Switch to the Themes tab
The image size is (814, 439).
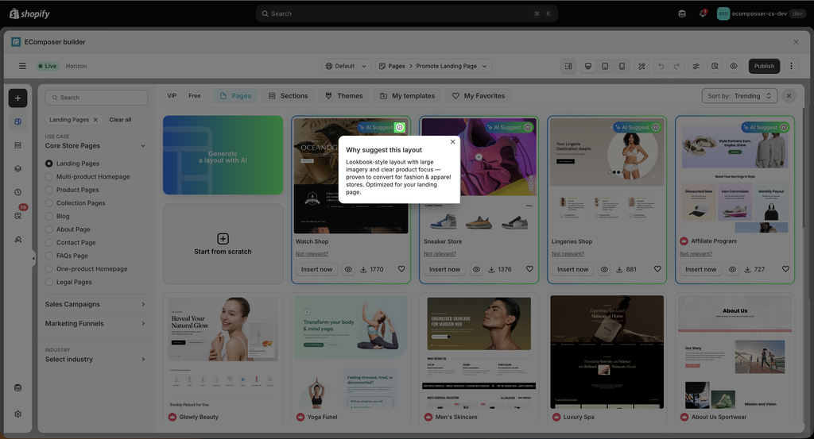point(343,96)
